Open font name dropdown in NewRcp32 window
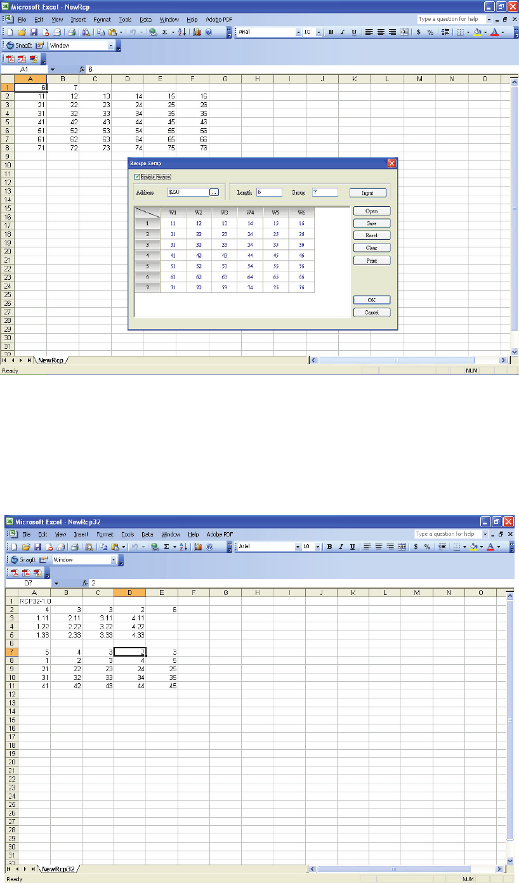The height and width of the screenshot is (883, 519). click(296, 546)
